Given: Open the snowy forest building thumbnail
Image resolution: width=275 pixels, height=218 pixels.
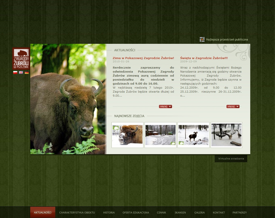Looking at the screenshot, I should pos(160,135).
